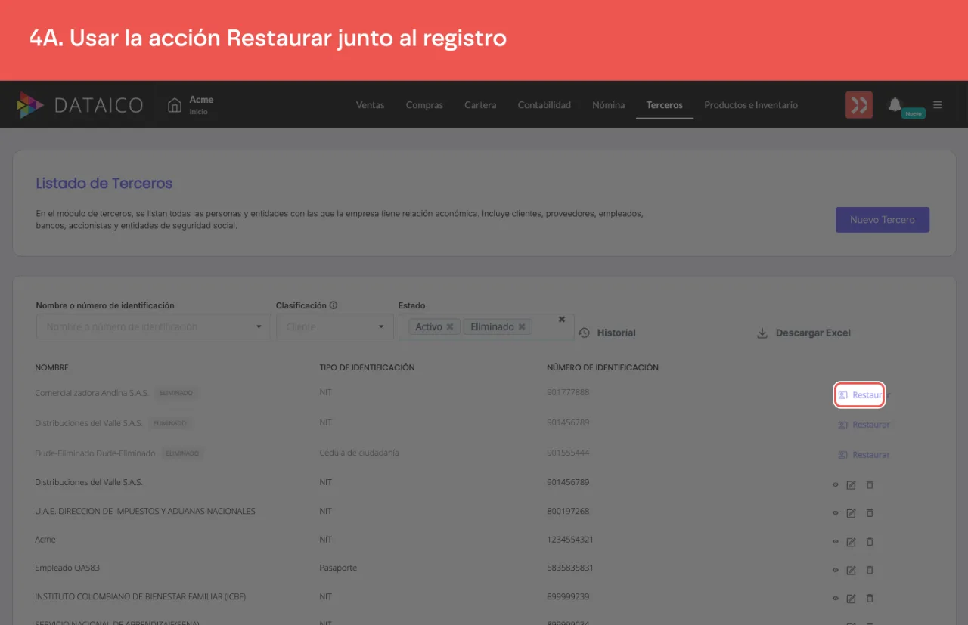Open the notifications bell
968x625 pixels.
895,104
